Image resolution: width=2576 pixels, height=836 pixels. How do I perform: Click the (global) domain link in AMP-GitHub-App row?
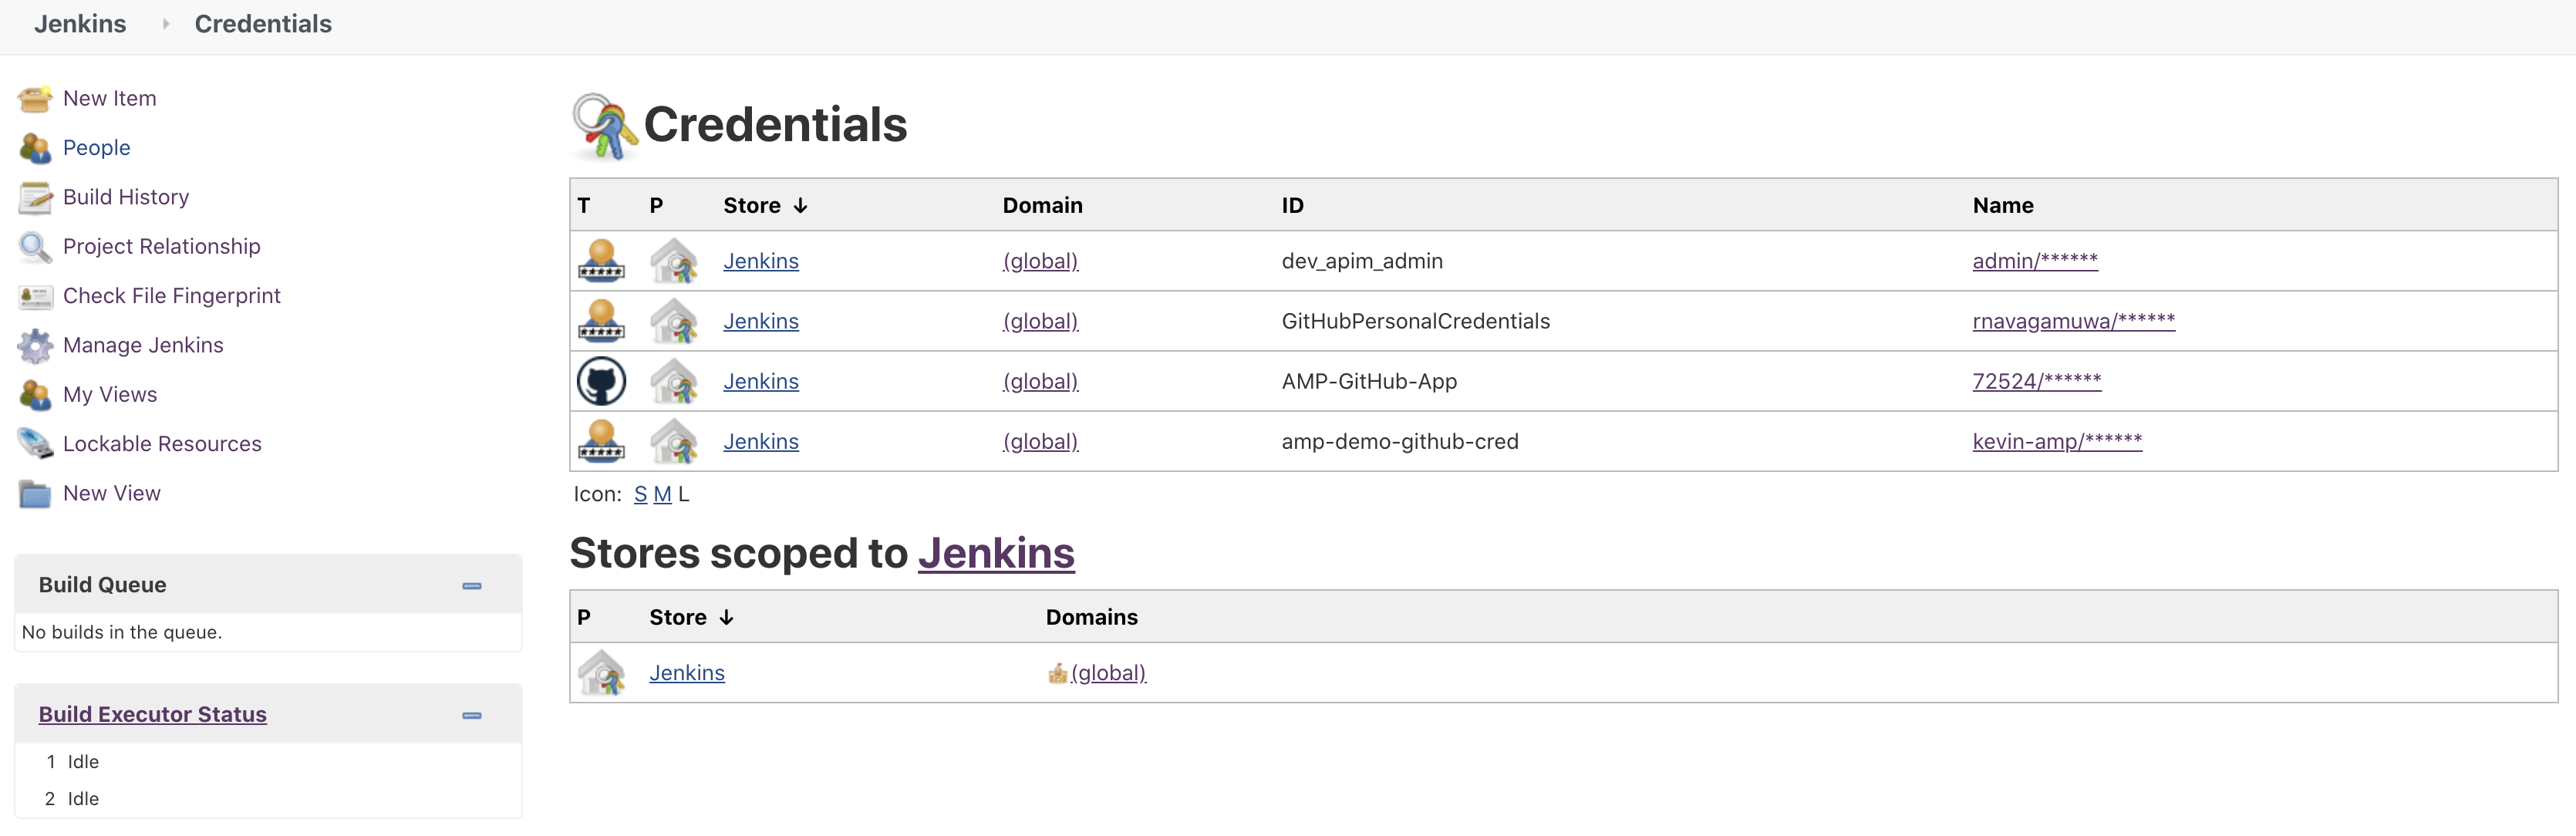point(1040,381)
